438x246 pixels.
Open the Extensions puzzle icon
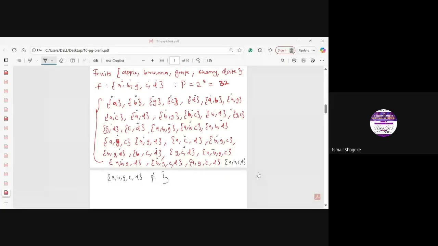tap(260, 50)
